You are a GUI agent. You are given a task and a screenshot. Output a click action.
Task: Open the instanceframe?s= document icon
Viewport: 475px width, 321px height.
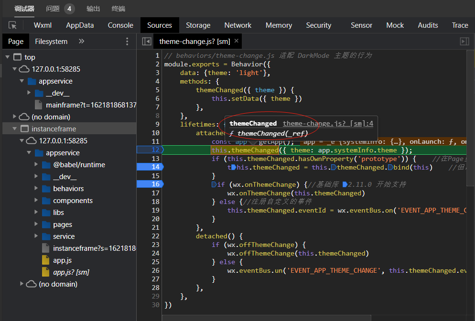click(x=46, y=248)
